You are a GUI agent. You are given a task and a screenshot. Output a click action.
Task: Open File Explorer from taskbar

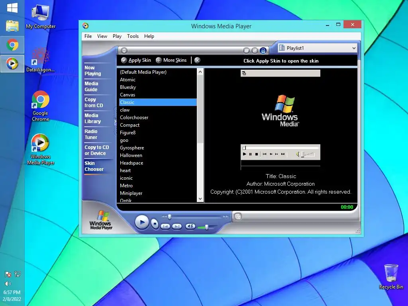tap(12, 26)
